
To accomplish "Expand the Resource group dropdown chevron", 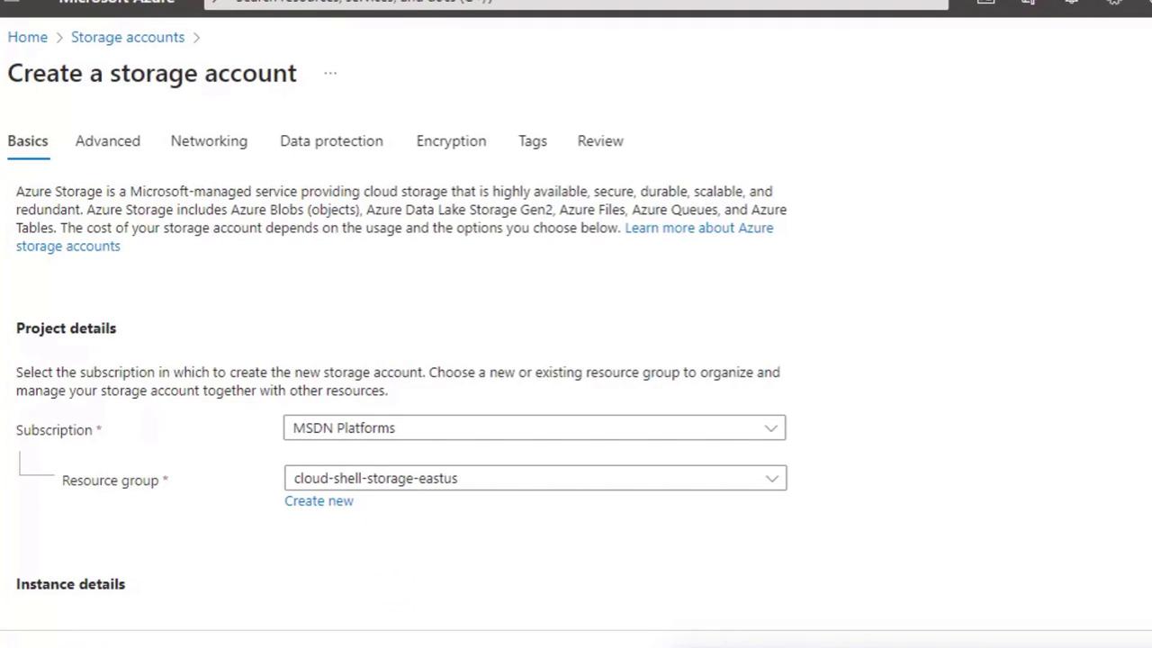I will click(x=771, y=479).
